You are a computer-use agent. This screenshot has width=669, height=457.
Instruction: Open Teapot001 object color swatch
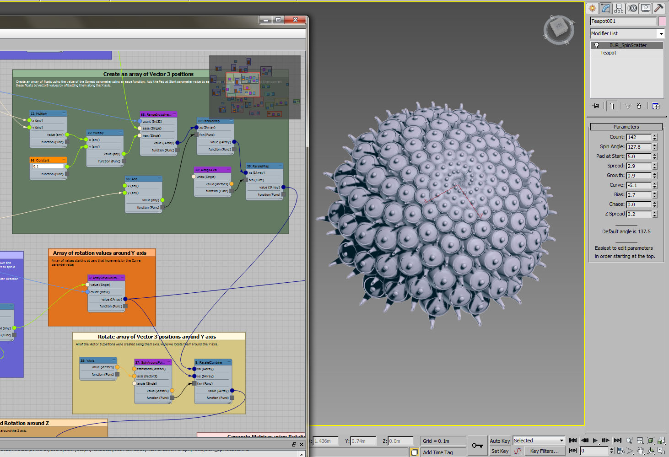pyautogui.click(x=662, y=21)
